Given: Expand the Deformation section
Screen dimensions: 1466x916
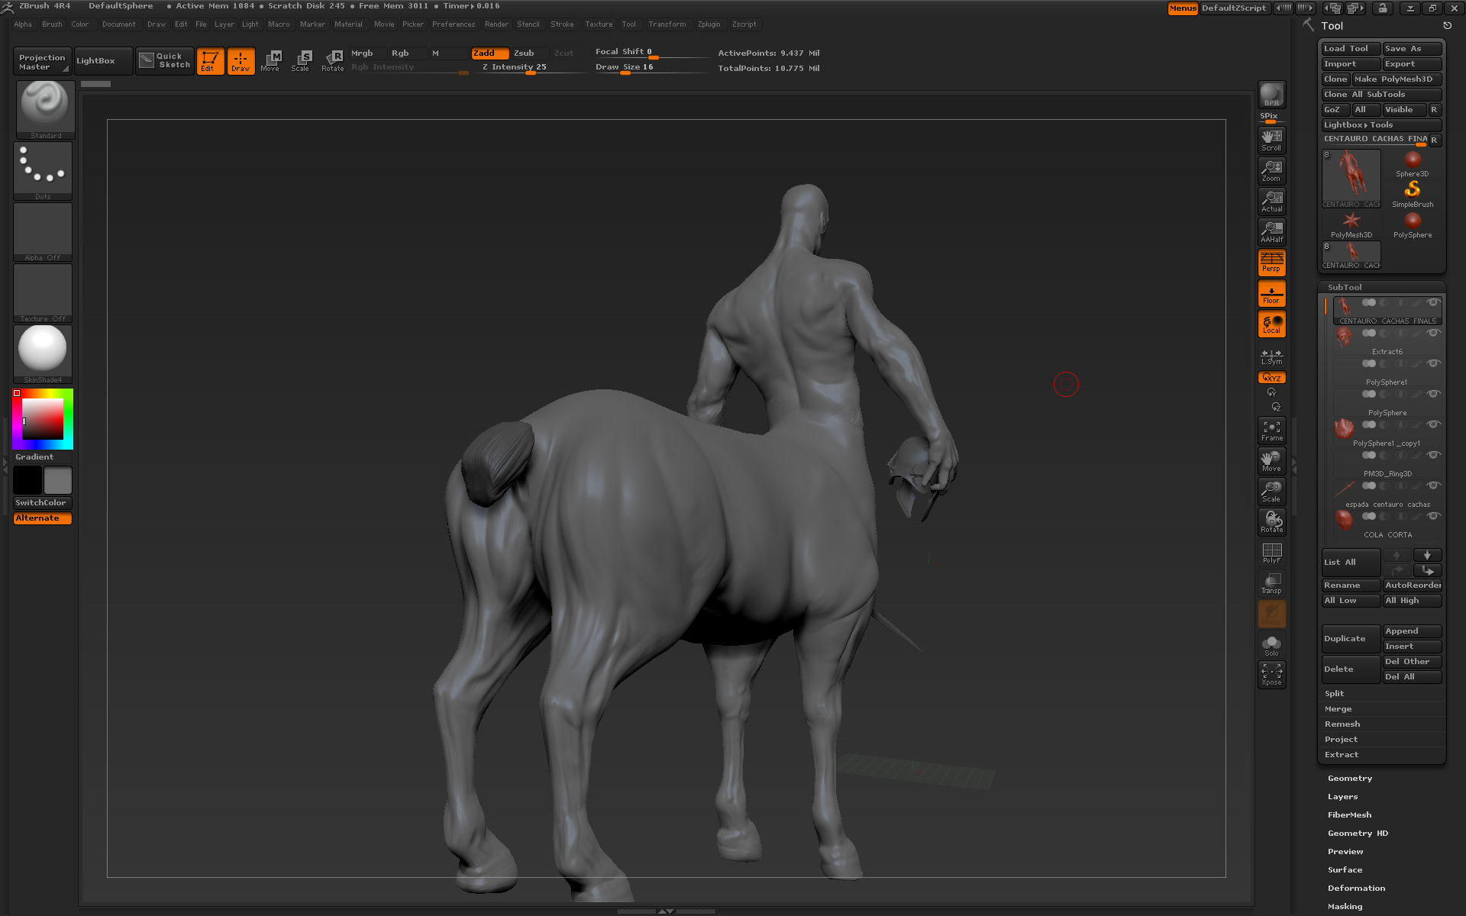Looking at the screenshot, I should [x=1356, y=889].
